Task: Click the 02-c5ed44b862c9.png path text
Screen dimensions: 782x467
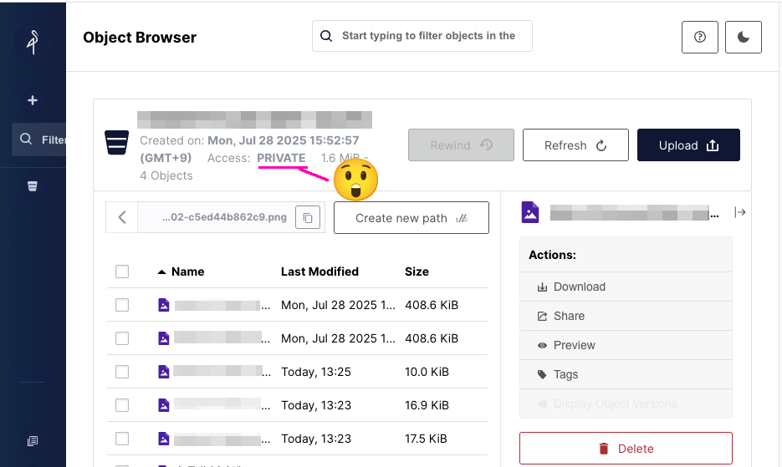Action: [x=225, y=217]
